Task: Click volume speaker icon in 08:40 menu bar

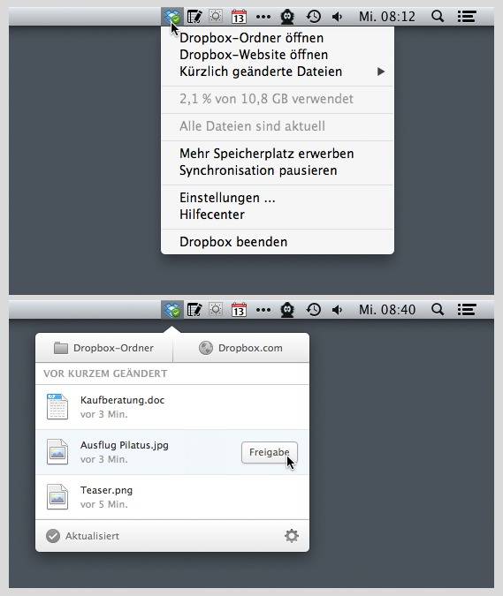Action: [x=337, y=310]
